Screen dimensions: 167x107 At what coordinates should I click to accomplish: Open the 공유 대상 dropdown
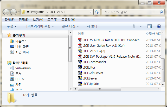(x=70, y=26)
